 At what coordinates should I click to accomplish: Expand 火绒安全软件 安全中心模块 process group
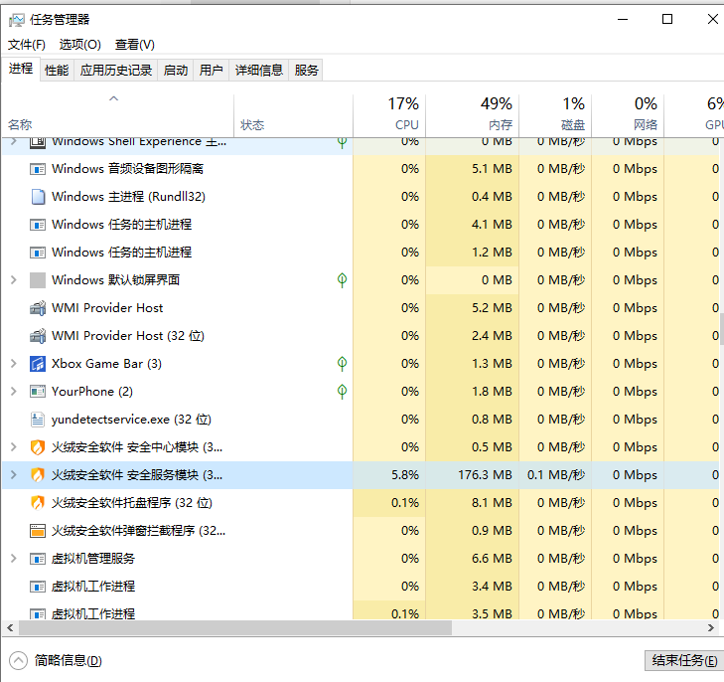13,446
